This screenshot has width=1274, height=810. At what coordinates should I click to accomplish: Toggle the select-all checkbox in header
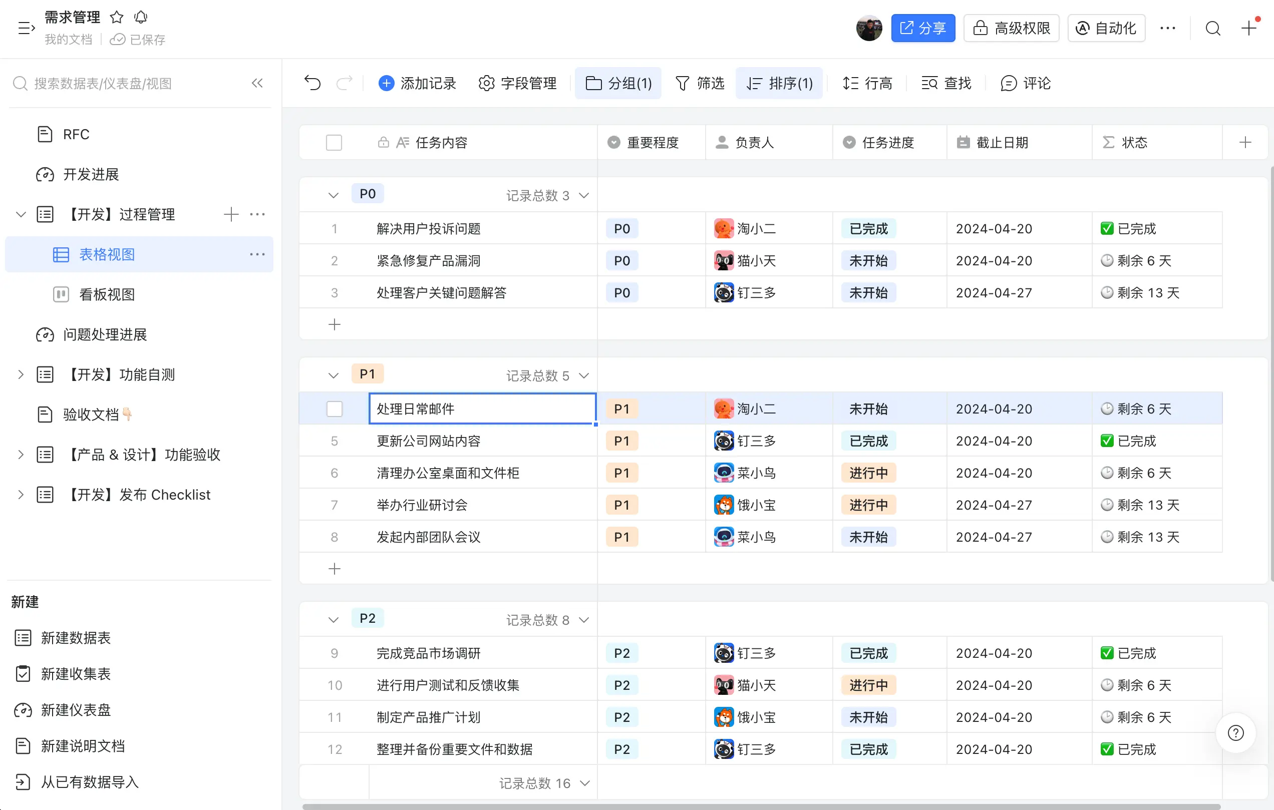click(x=334, y=142)
